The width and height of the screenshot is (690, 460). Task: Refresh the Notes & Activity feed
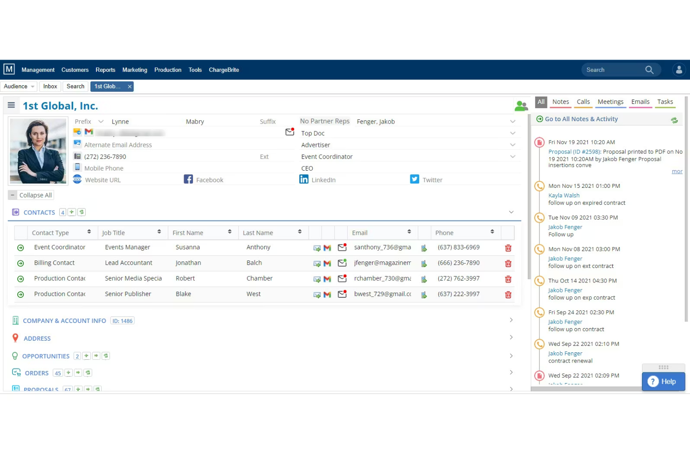pos(674,120)
